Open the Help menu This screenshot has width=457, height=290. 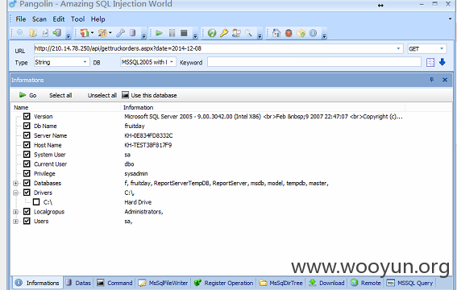(x=98, y=19)
